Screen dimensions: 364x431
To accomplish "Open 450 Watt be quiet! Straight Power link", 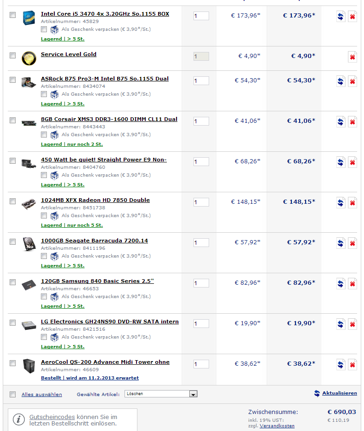I will [x=103, y=160].
